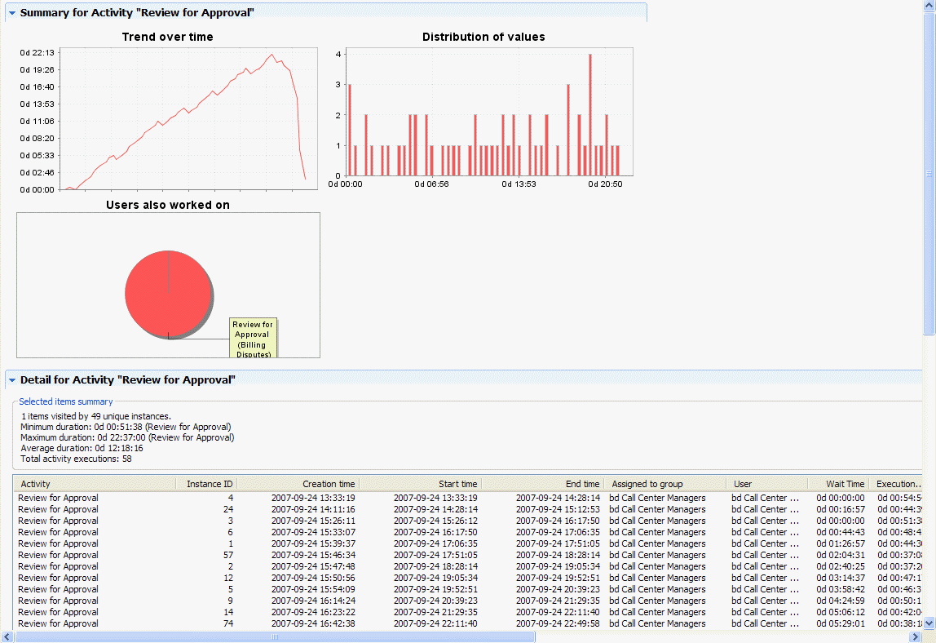This screenshot has width=936, height=643.
Task: Click the Users also worked on chart title
Action: [x=168, y=205]
